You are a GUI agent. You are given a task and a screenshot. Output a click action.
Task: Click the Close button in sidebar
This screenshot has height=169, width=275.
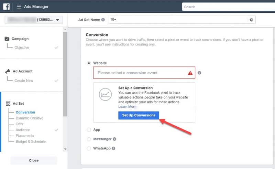(x=34, y=160)
